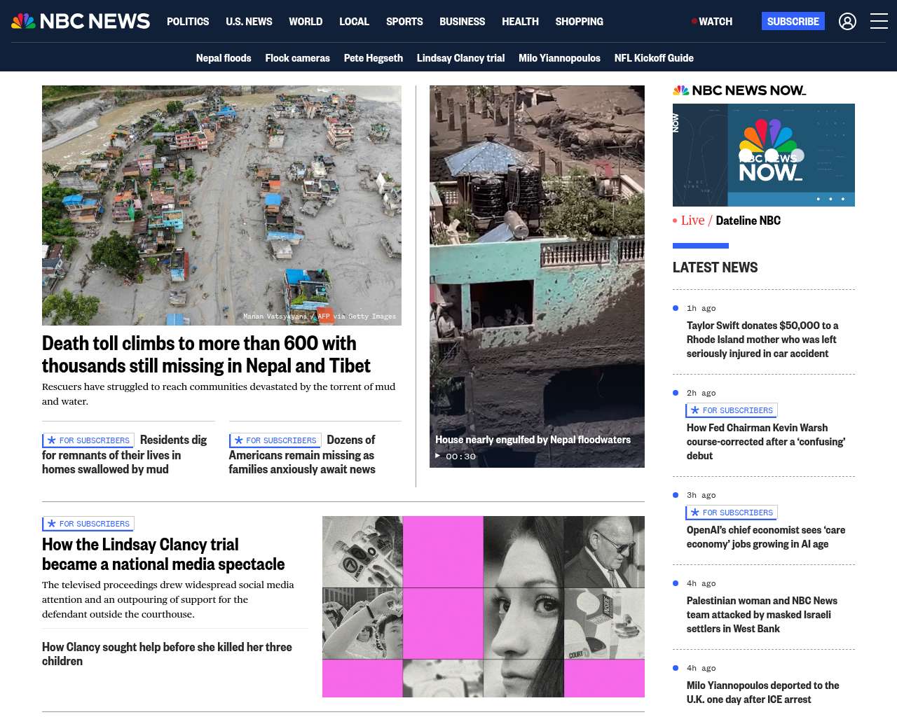The height and width of the screenshot is (717, 897).
Task: Click House nearly engulfed video title
Action: point(533,440)
